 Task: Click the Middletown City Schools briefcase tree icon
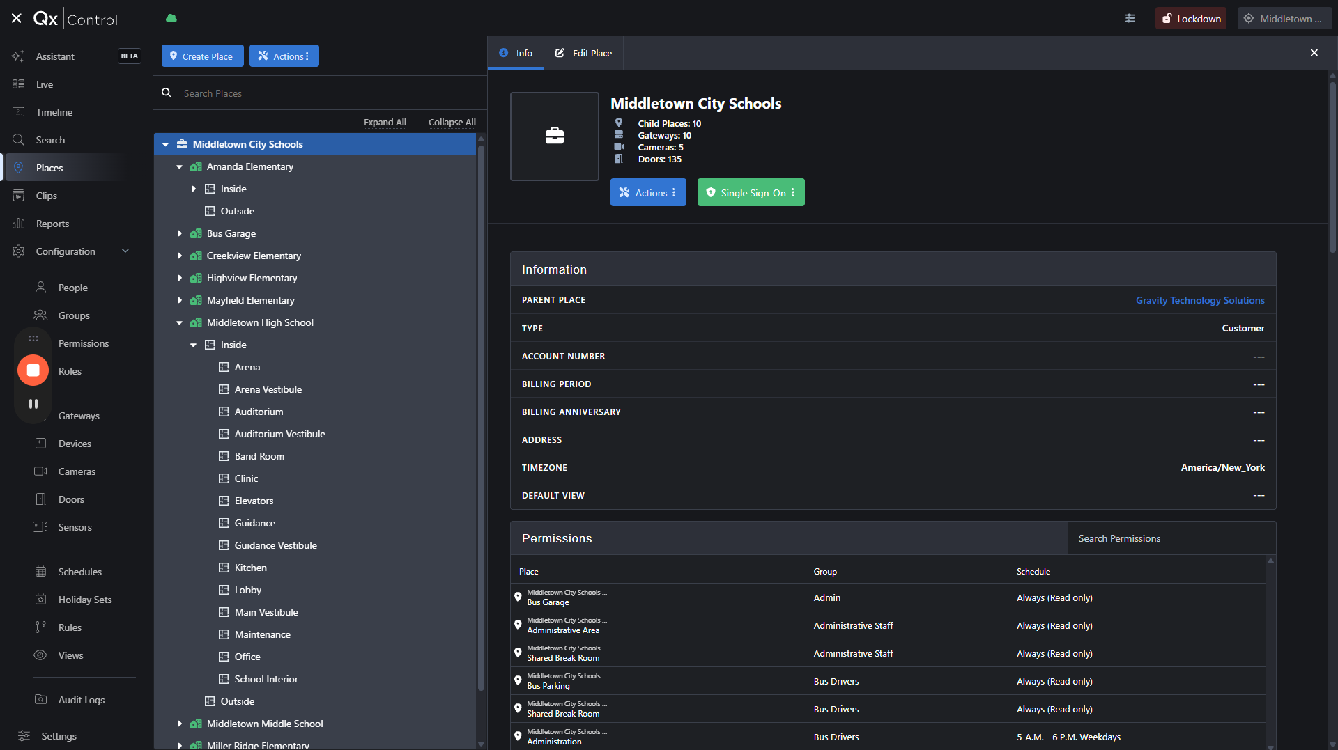click(x=182, y=144)
